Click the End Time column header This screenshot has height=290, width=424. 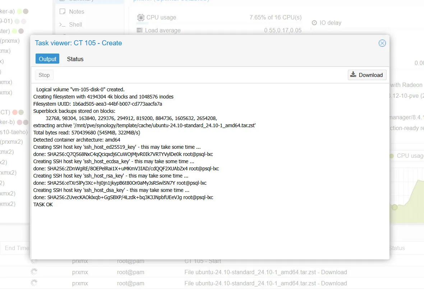click(17, 248)
